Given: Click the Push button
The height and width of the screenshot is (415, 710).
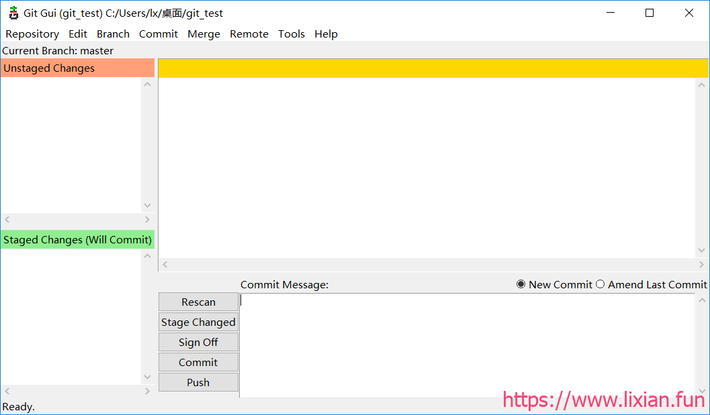Looking at the screenshot, I should 198,382.
